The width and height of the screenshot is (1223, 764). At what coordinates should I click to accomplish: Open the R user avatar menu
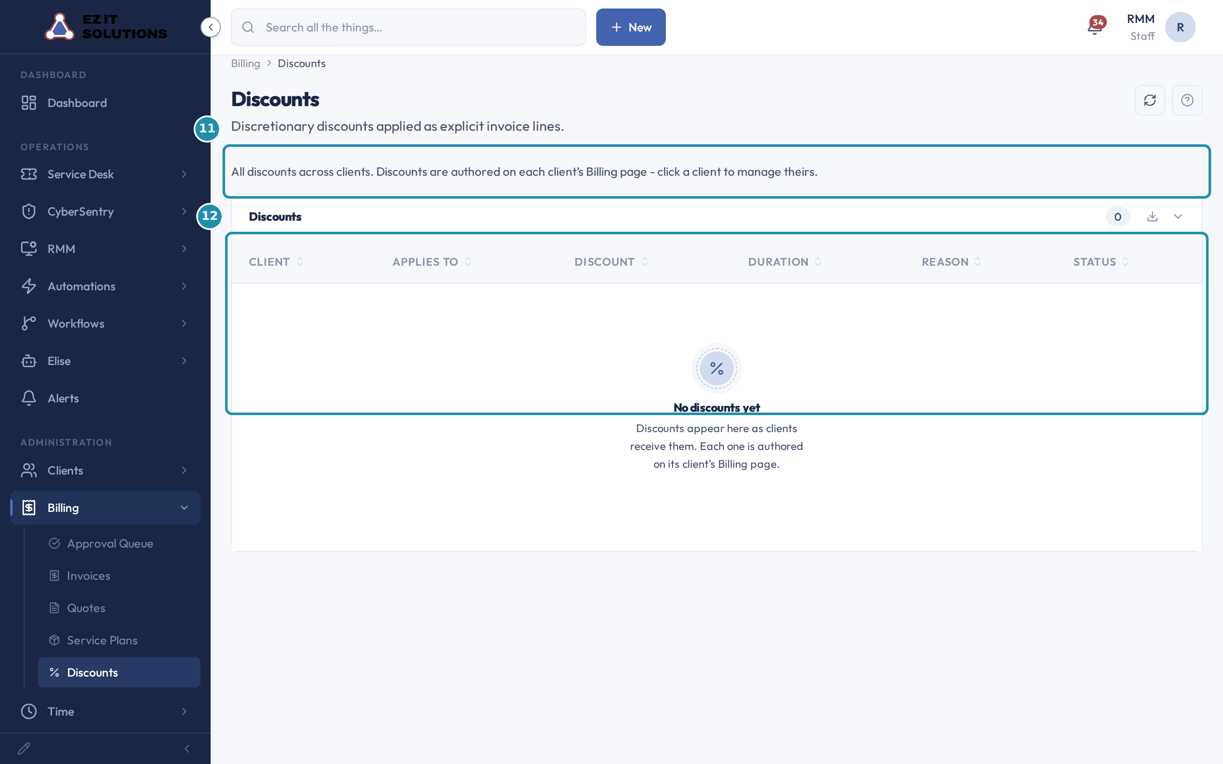(1180, 27)
